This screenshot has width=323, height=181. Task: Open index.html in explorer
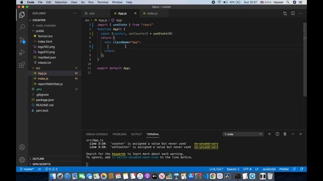[x=45, y=41]
